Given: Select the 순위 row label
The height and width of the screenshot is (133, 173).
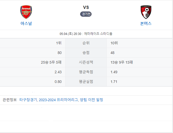Looking at the screenshot, I should coord(86,43).
